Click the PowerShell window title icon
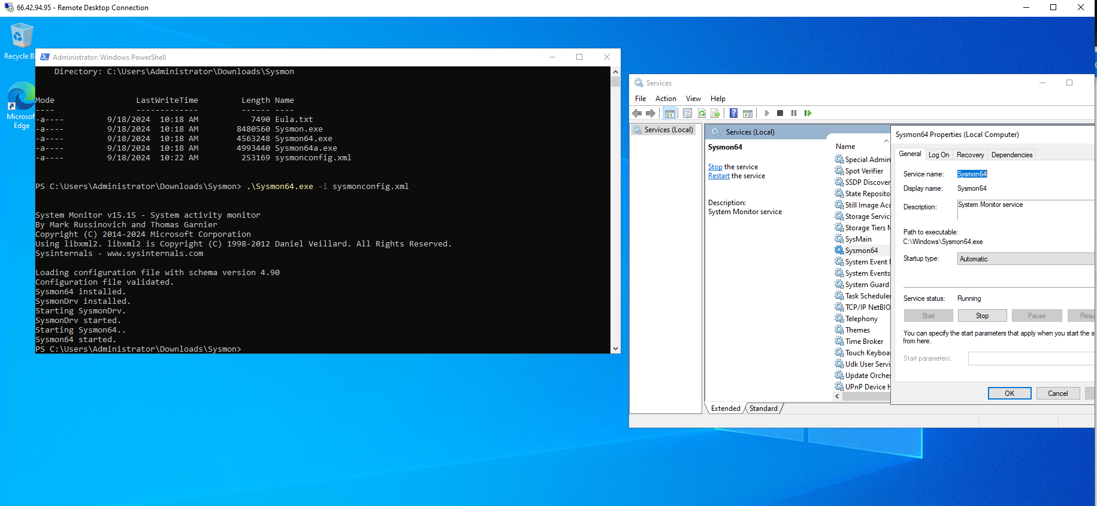The image size is (1097, 506). click(45, 57)
